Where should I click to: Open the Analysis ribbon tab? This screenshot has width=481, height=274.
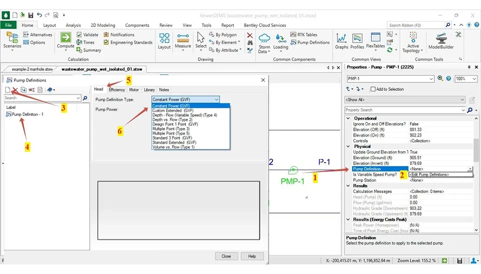73,25
